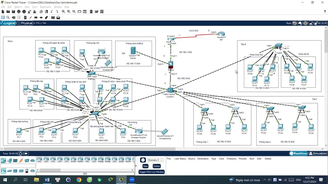
Task: Switch to Physical workspace view
Action: coord(25,23)
